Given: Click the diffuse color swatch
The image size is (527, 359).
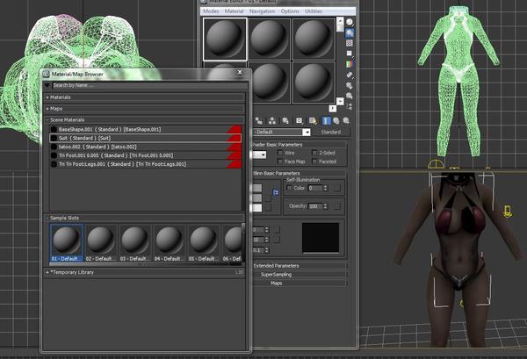Looking at the screenshot, I should pos(257,198).
